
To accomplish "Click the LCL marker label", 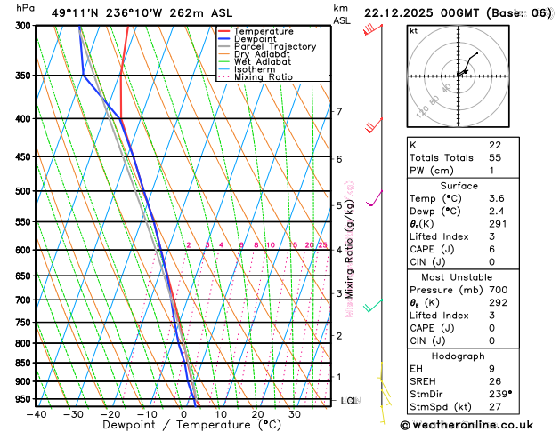I will (x=349, y=401).
